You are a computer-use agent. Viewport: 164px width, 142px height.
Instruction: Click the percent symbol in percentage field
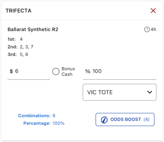[x=88, y=71]
